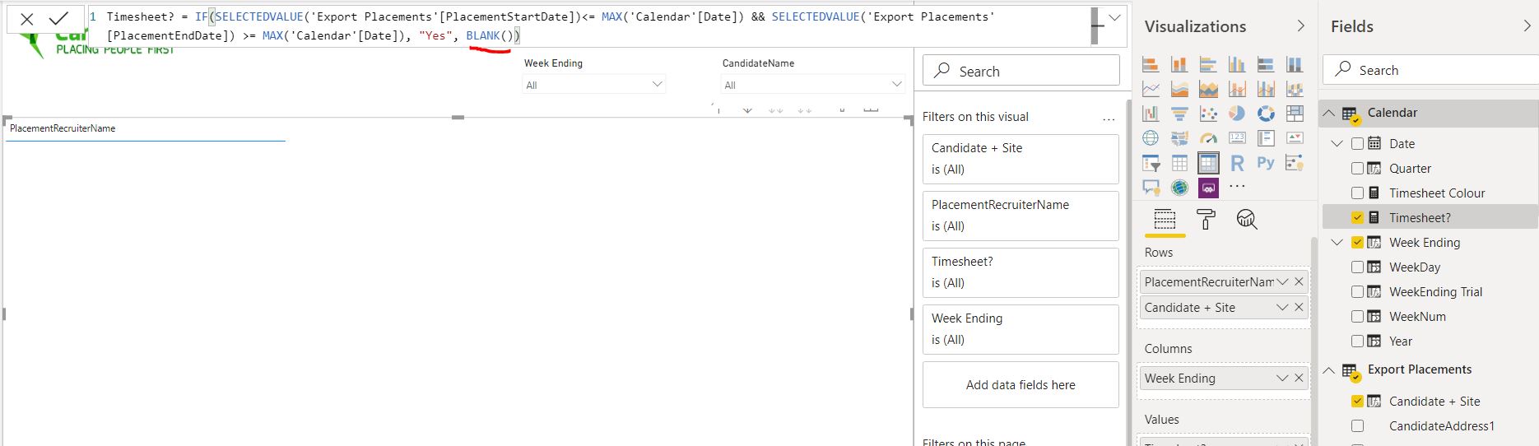The width and height of the screenshot is (1539, 446).
Task: Check the CandidateAddress1 checkbox
Action: (1357, 425)
